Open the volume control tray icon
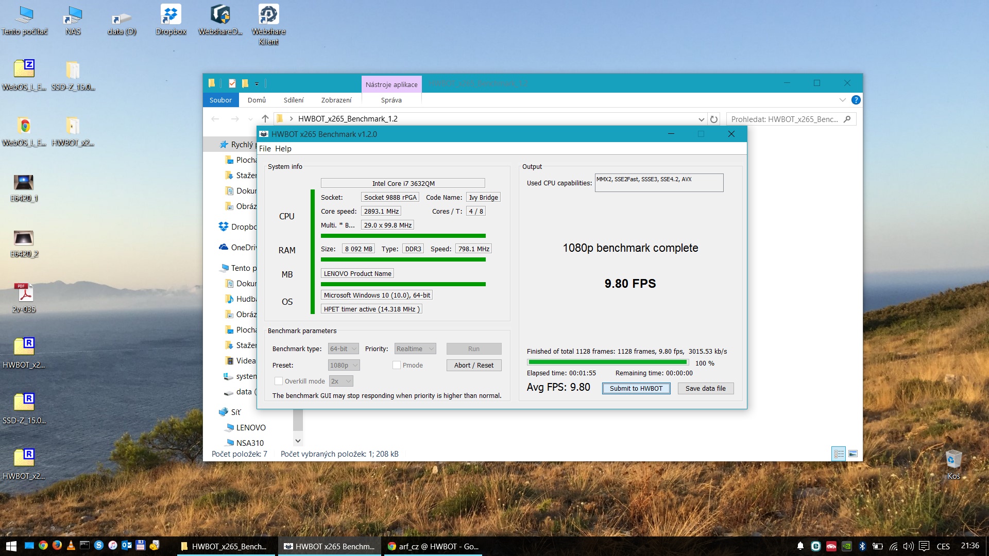989x556 pixels. click(x=908, y=546)
